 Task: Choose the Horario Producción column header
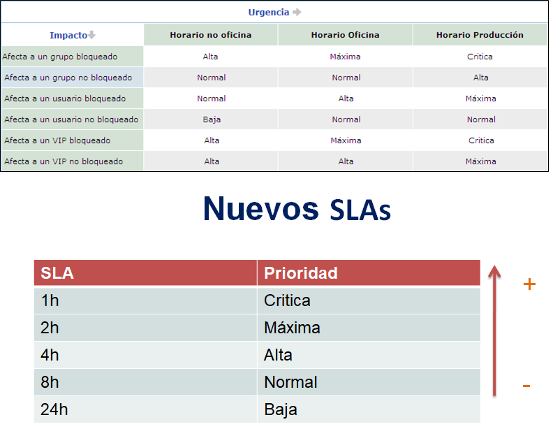pos(480,35)
